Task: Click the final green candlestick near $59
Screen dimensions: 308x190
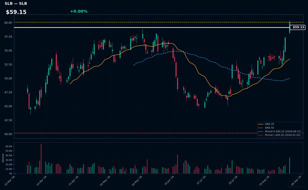Action: 290,27
